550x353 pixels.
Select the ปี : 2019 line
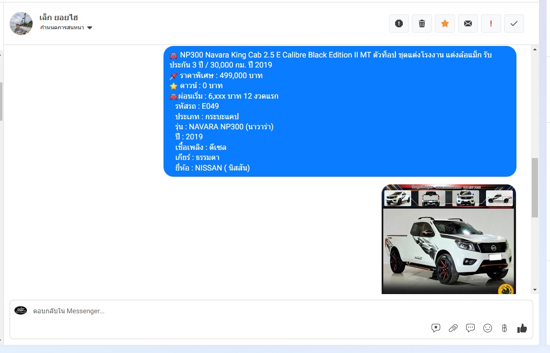click(189, 137)
